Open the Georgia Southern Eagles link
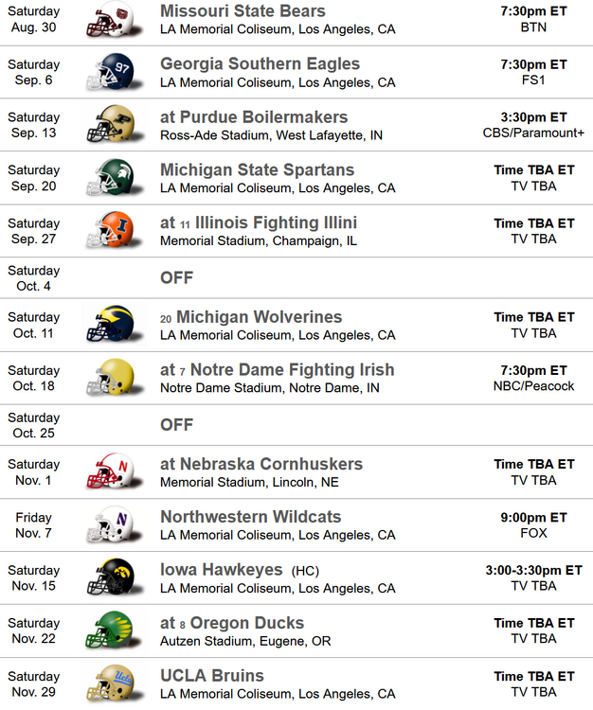The image size is (593, 710). tap(260, 64)
